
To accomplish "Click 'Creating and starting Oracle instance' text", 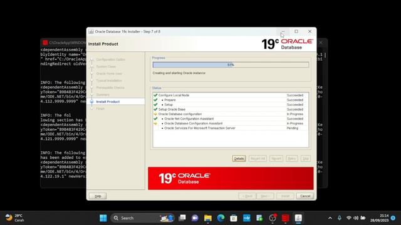I will coord(179,73).
